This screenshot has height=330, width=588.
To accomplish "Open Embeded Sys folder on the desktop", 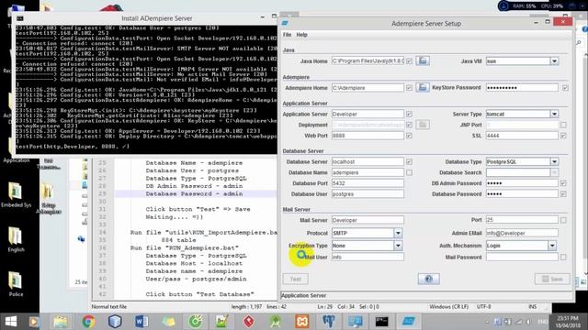I will (16, 194).
